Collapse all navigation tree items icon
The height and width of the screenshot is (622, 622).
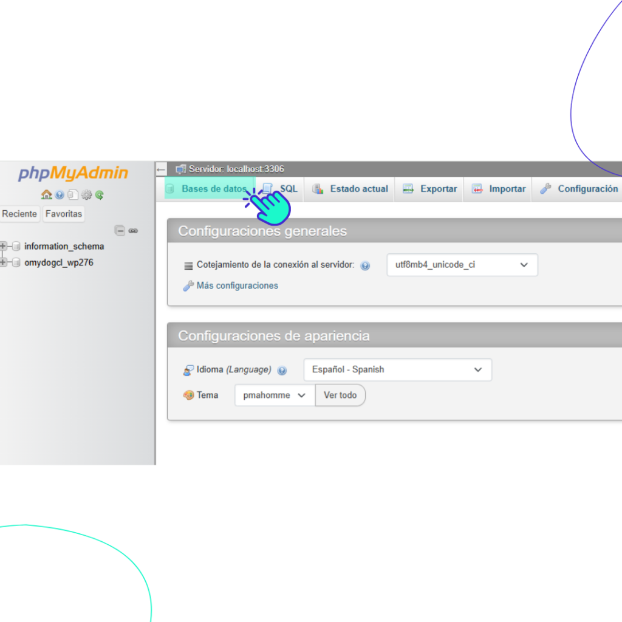(x=120, y=230)
